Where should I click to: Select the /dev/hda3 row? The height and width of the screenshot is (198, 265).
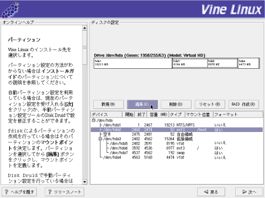point(177,139)
